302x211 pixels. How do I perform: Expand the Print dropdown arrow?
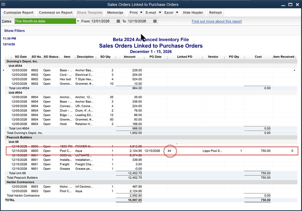[x=141, y=13]
